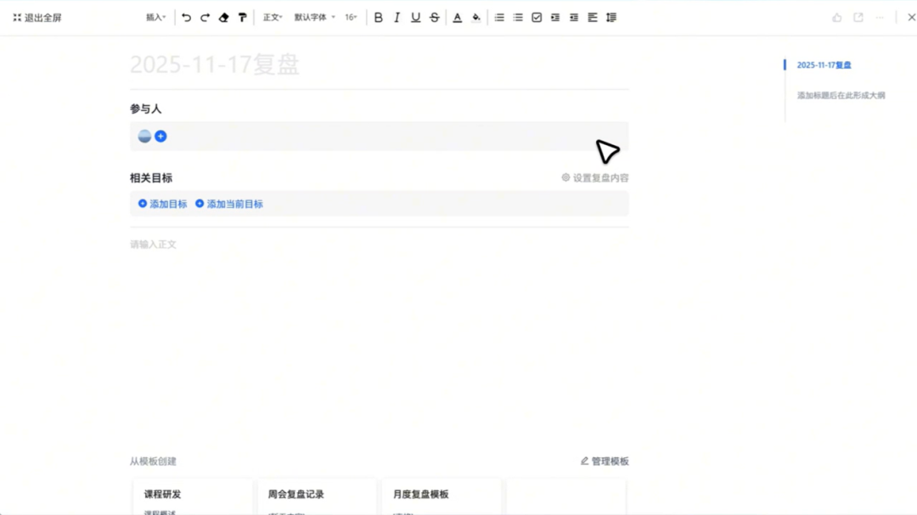Select the eraser clear-format icon
Viewport: 917px width, 515px height.
pos(223,18)
